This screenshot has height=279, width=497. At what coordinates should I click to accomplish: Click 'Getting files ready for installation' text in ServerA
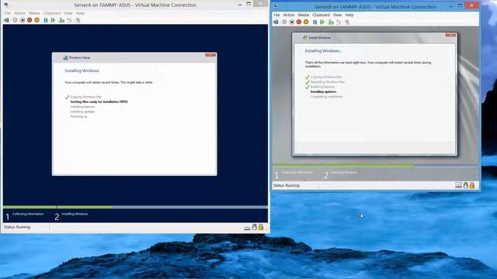coord(99,102)
